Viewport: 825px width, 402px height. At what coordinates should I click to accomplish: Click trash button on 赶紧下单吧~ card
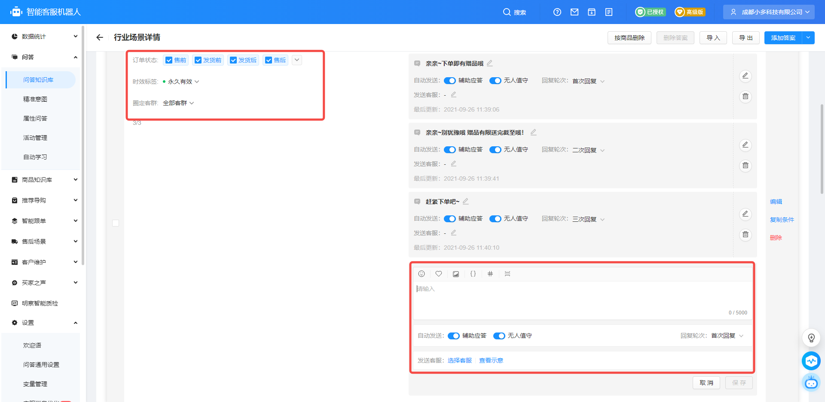746,235
